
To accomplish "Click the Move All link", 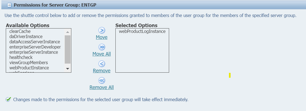I will point(102,54).
